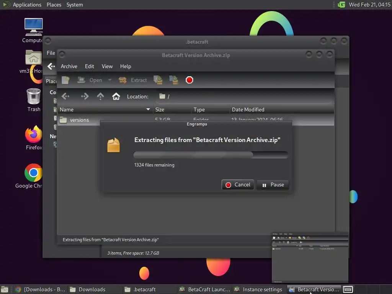Open the Trash desktop icon

click(34, 100)
